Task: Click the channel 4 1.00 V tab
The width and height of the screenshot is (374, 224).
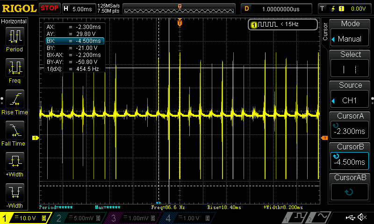Action: pyautogui.click(x=188, y=218)
